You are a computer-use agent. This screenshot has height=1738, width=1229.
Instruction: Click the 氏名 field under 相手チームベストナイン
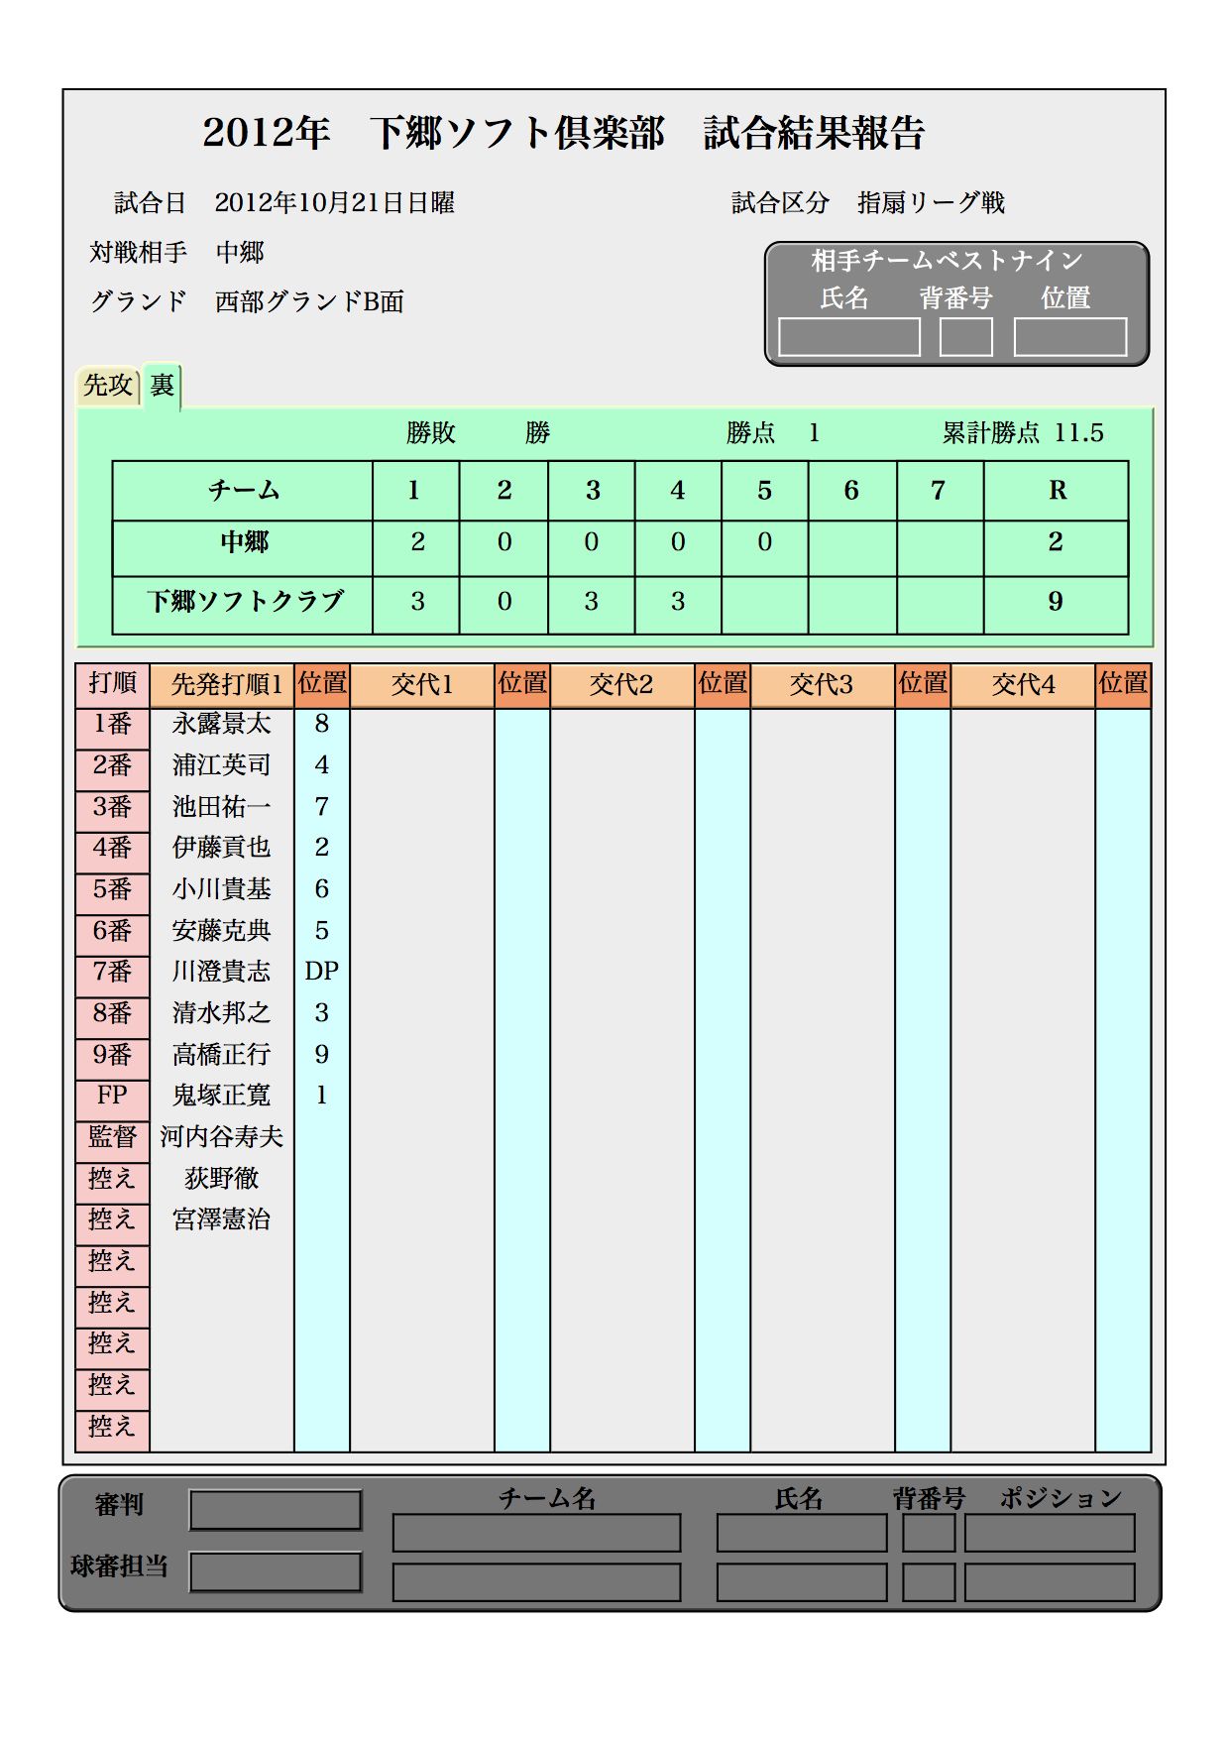tap(849, 336)
